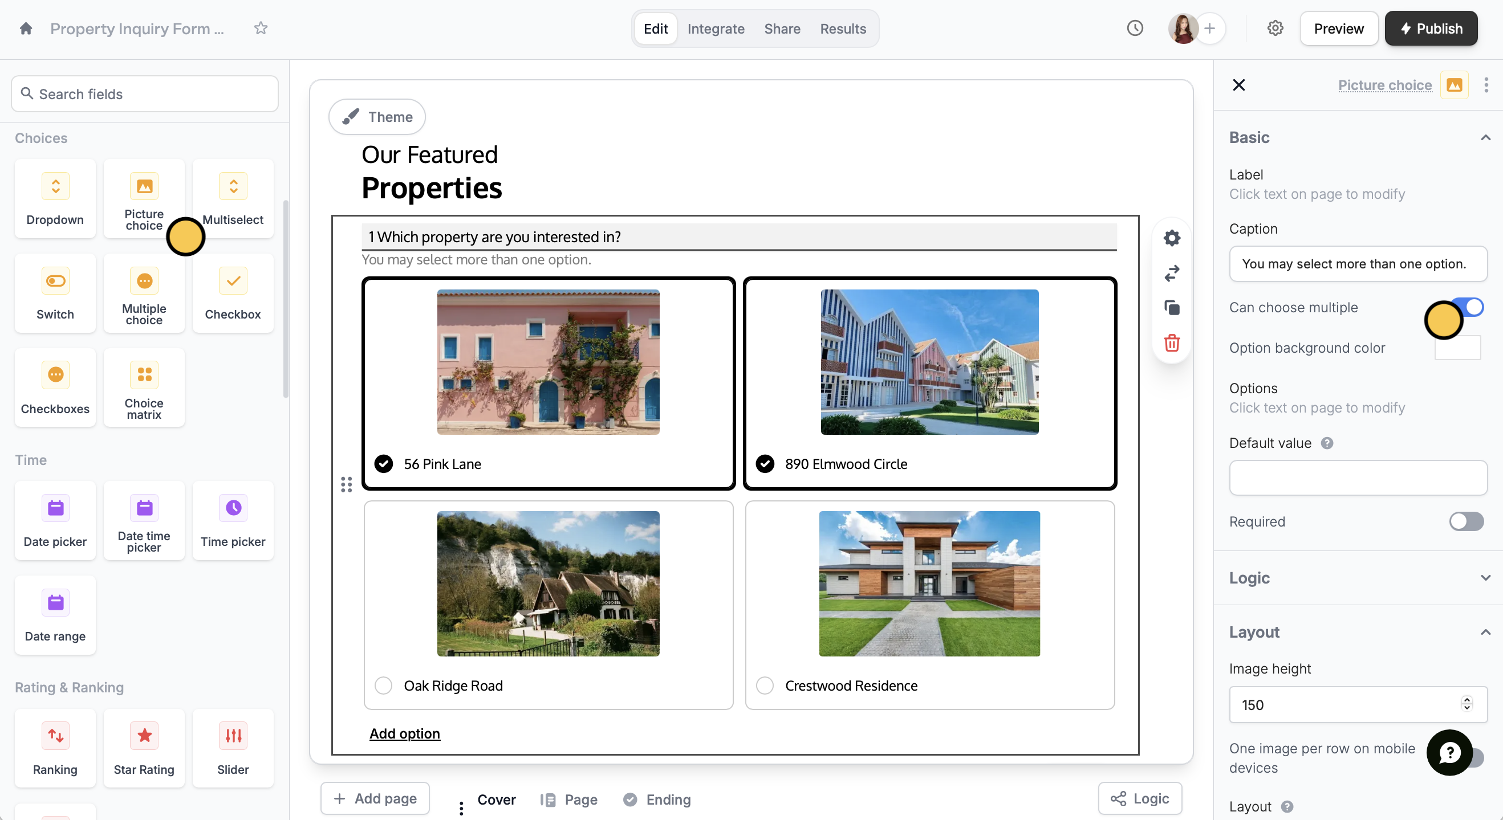Screen dimensions: 1503x820
Task: Duplicate the picture choice field
Action: pyautogui.click(x=1172, y=308)
